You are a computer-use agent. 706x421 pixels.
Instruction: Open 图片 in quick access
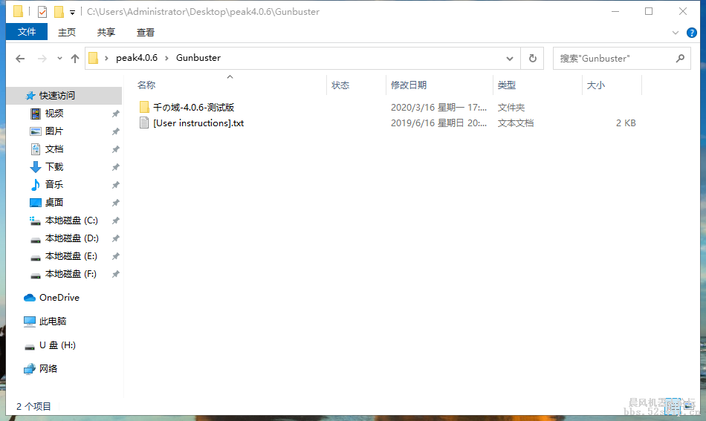(x=54, y=131)
